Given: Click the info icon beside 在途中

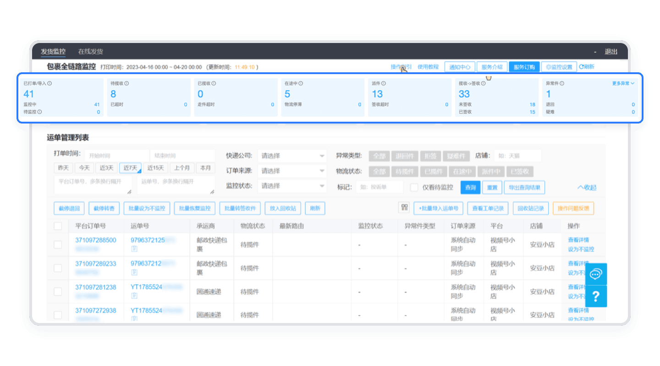Looking at the screenshot, I should click(x=301, y=84).
